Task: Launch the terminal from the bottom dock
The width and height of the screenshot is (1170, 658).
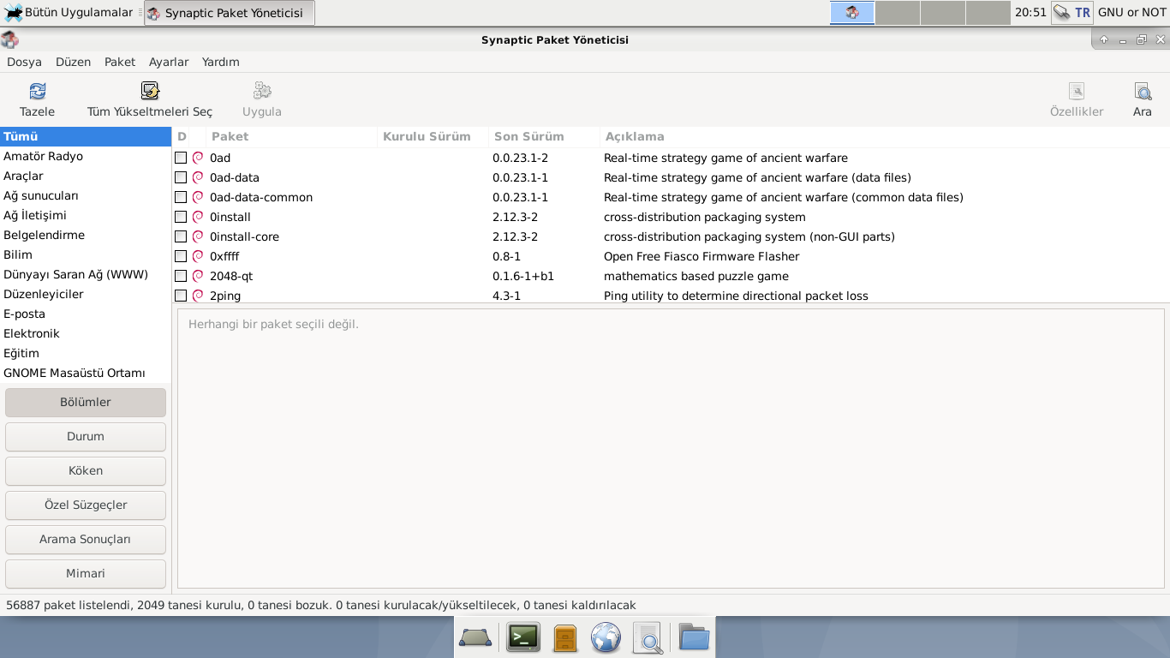Action: 523,637
